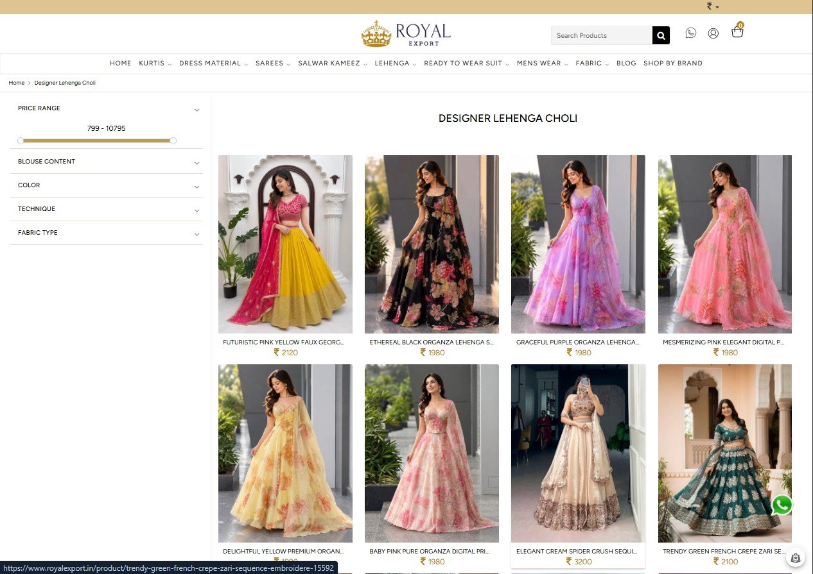
Task: Click the rupee currency selector
Action: tap(713, 6)
